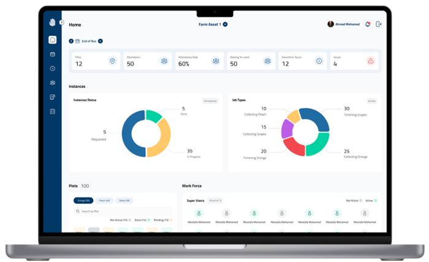Click the people icon on Waiting for work card
This screenshot has height=262, width=429.
tap(268, 61)
